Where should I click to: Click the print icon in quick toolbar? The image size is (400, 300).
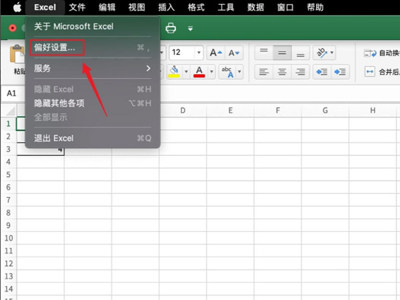pos(171,28)
